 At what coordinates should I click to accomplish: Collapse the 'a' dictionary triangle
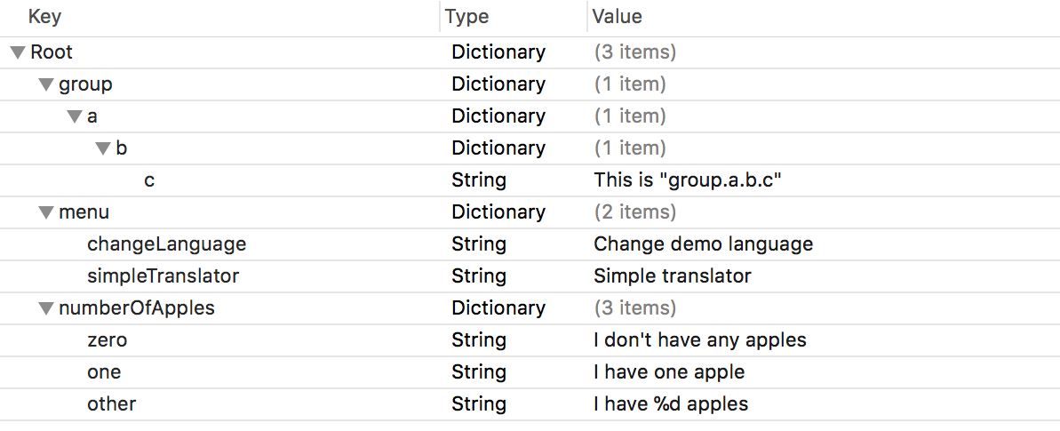(x=75, y=116)
